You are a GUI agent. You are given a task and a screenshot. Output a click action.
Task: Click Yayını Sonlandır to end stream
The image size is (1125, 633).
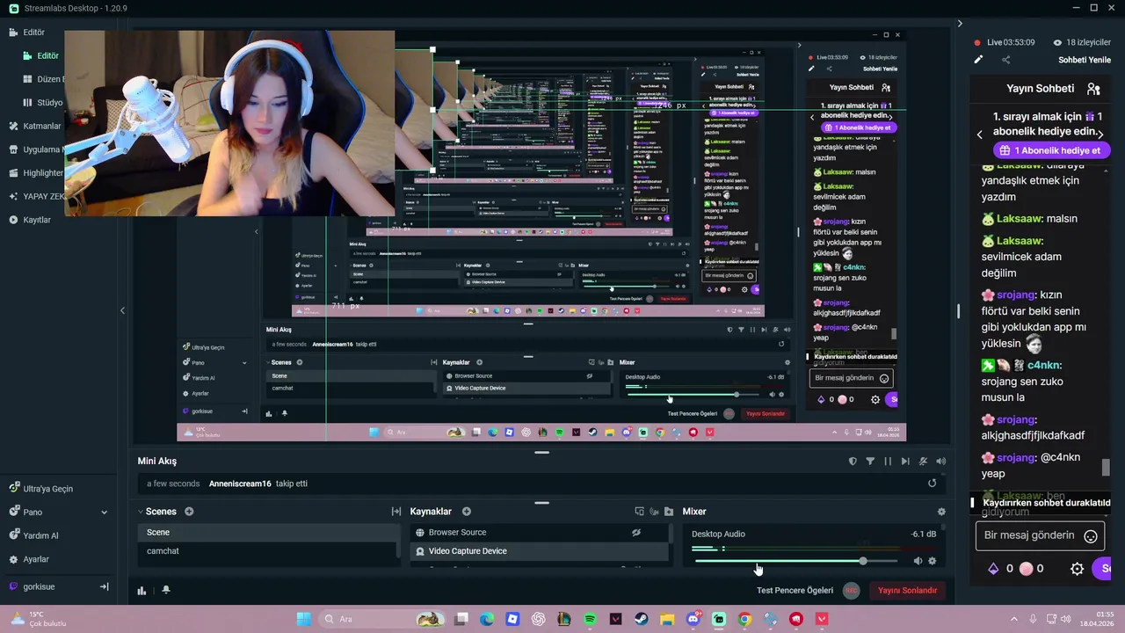[908, 590]
